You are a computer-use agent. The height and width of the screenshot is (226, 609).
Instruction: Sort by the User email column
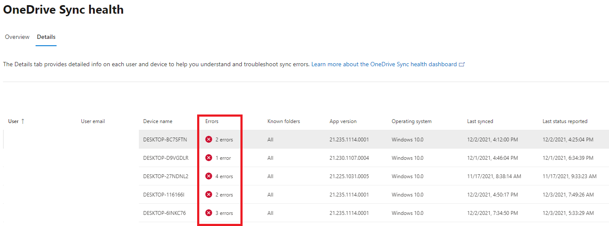[93, 121]
